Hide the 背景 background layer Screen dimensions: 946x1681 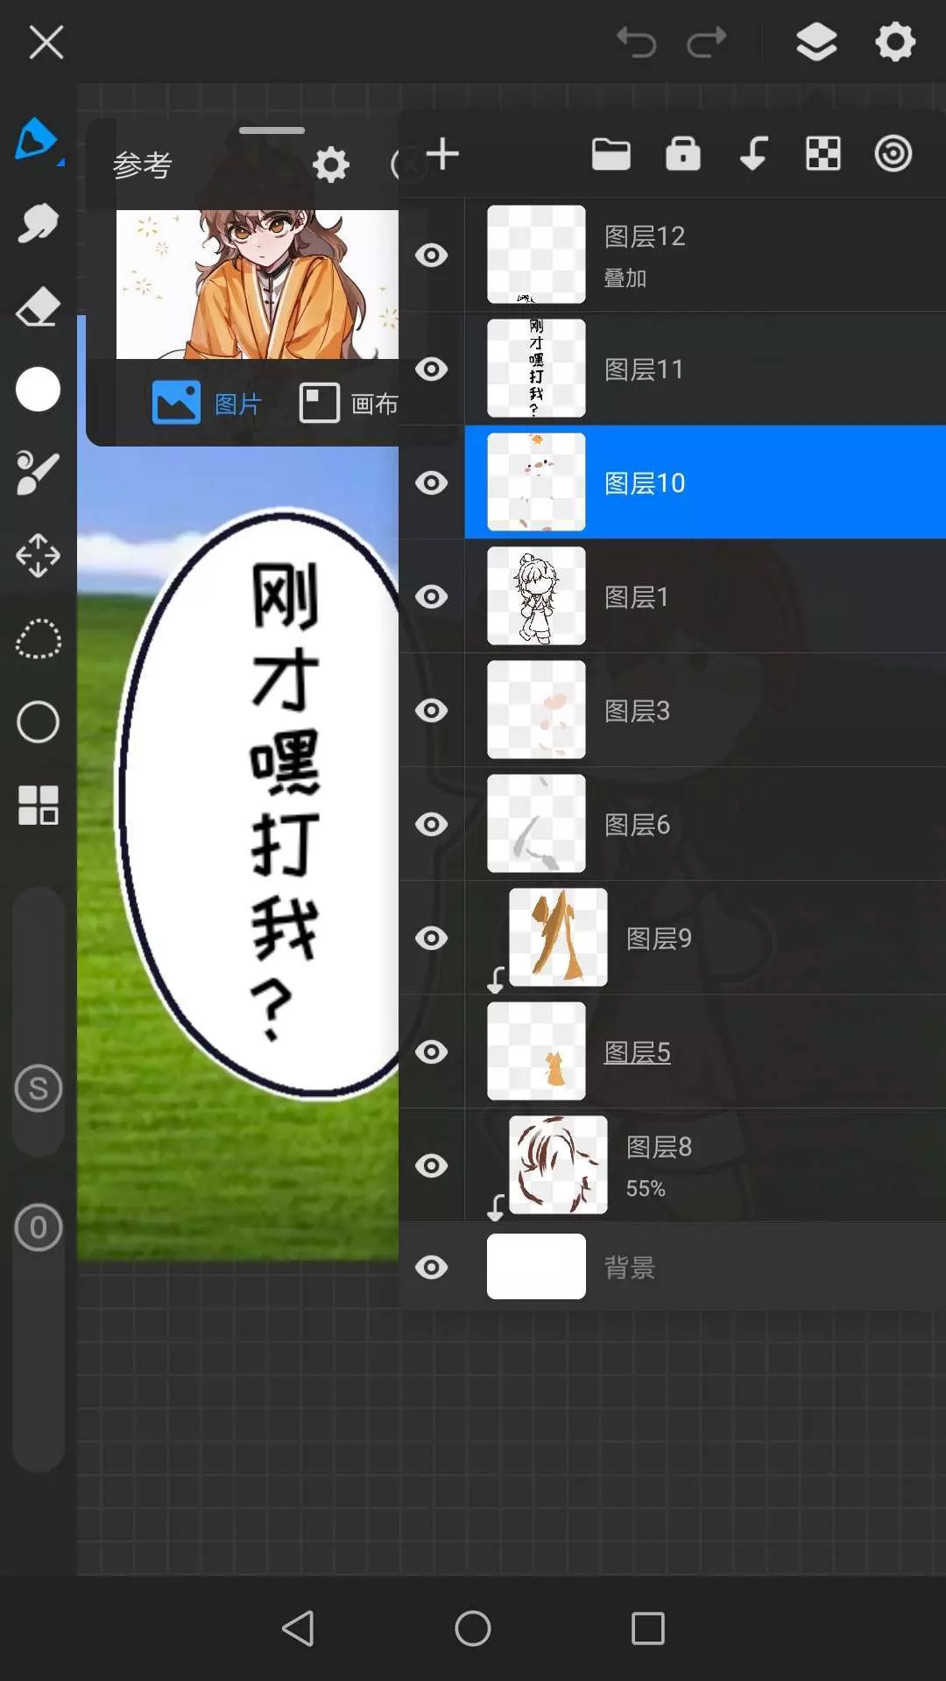(431, 1267)
